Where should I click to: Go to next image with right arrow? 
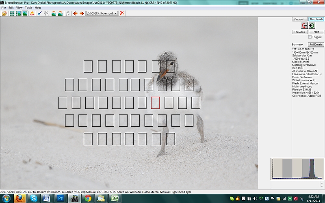click(82, 13)
